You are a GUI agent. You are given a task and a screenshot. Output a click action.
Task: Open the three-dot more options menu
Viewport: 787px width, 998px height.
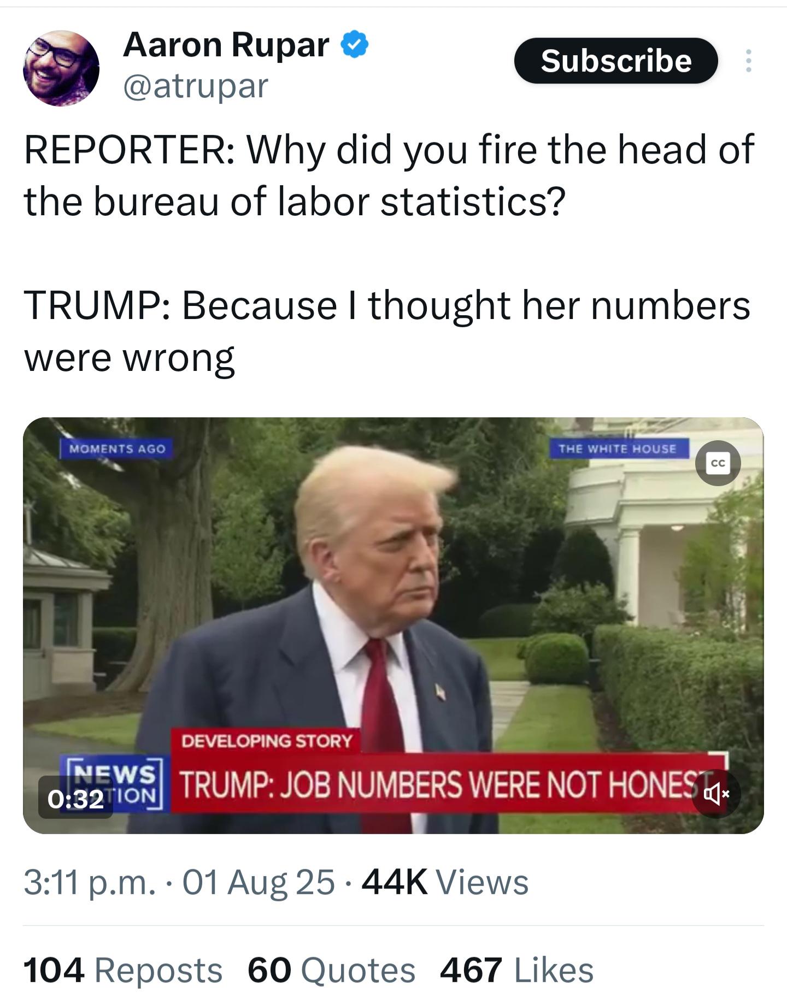[x=748, y=61]
